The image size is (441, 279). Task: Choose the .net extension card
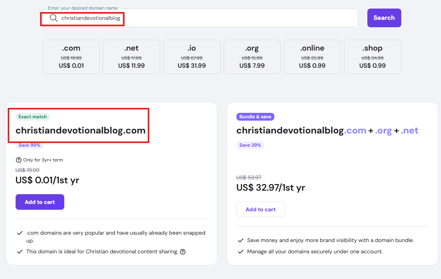tap(131, 57)
